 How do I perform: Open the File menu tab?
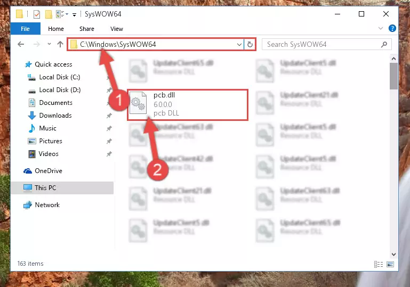click(x=26, y=29)
